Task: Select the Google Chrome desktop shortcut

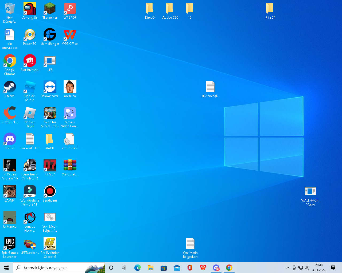Action: click(x=10, y=61)
